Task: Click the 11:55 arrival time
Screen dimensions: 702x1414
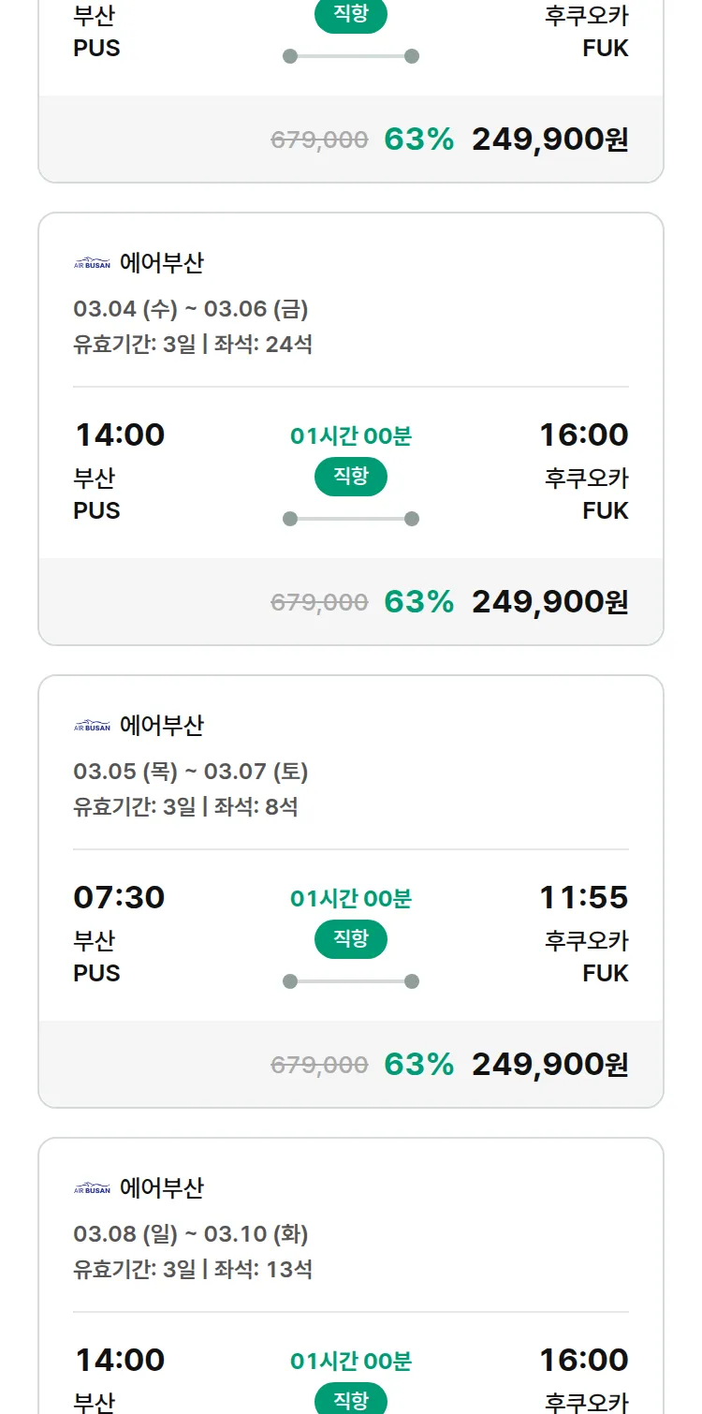Action: (x=583, y=897)
